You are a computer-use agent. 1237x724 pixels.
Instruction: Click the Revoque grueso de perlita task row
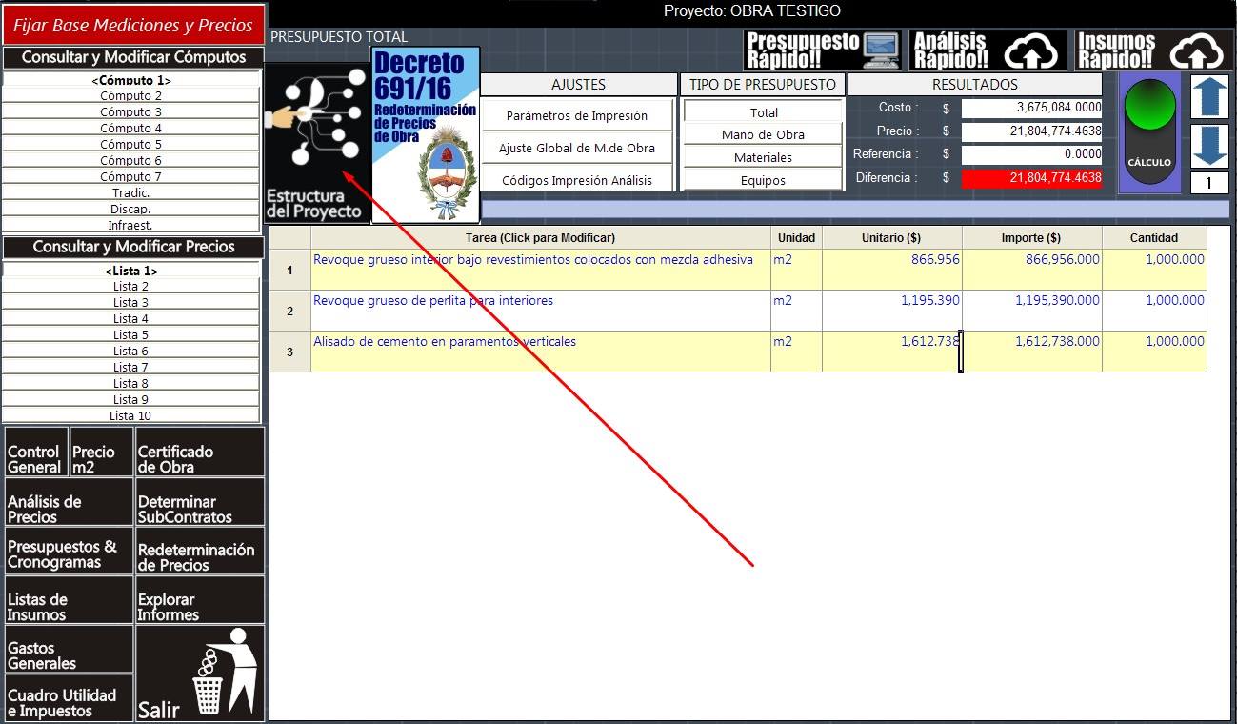(738, 311)
